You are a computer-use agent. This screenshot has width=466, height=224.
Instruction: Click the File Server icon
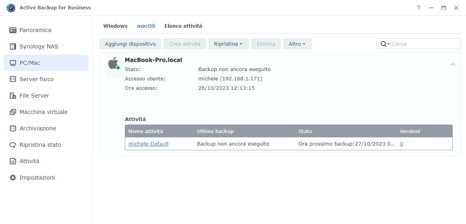point(13,96)
